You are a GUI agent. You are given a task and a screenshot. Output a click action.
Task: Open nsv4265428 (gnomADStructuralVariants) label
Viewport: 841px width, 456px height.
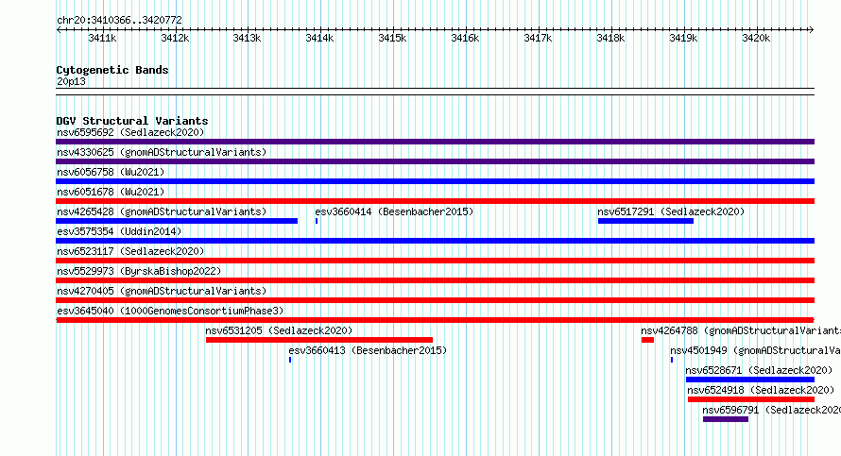(162, 211)
